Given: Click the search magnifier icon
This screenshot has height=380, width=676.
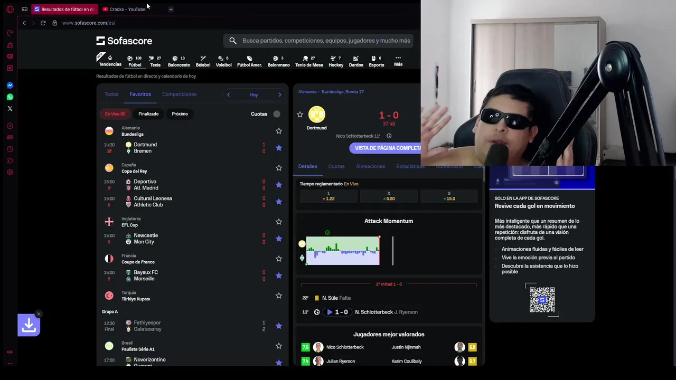Looking at the screenshot, I should (x=233, y=41).
